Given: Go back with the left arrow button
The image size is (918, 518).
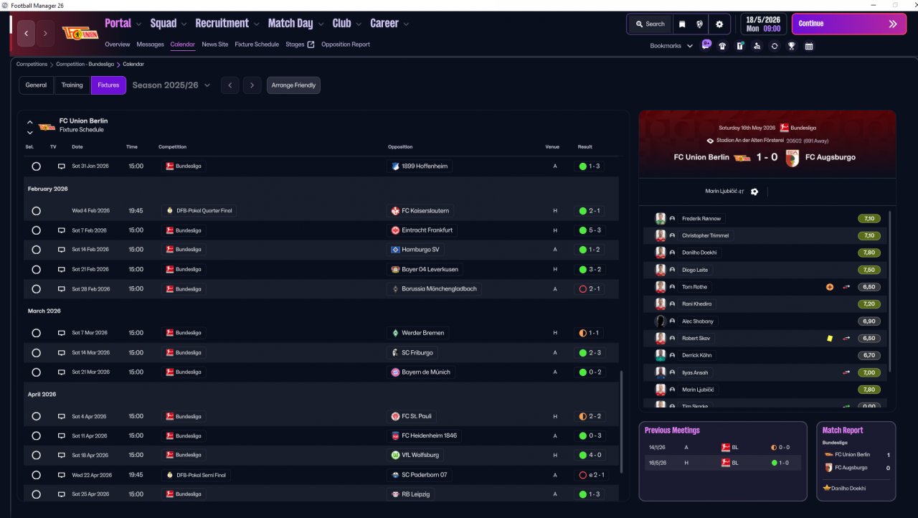Looking at the screenshot, I should pyautogui.click(x=26, y=33).
